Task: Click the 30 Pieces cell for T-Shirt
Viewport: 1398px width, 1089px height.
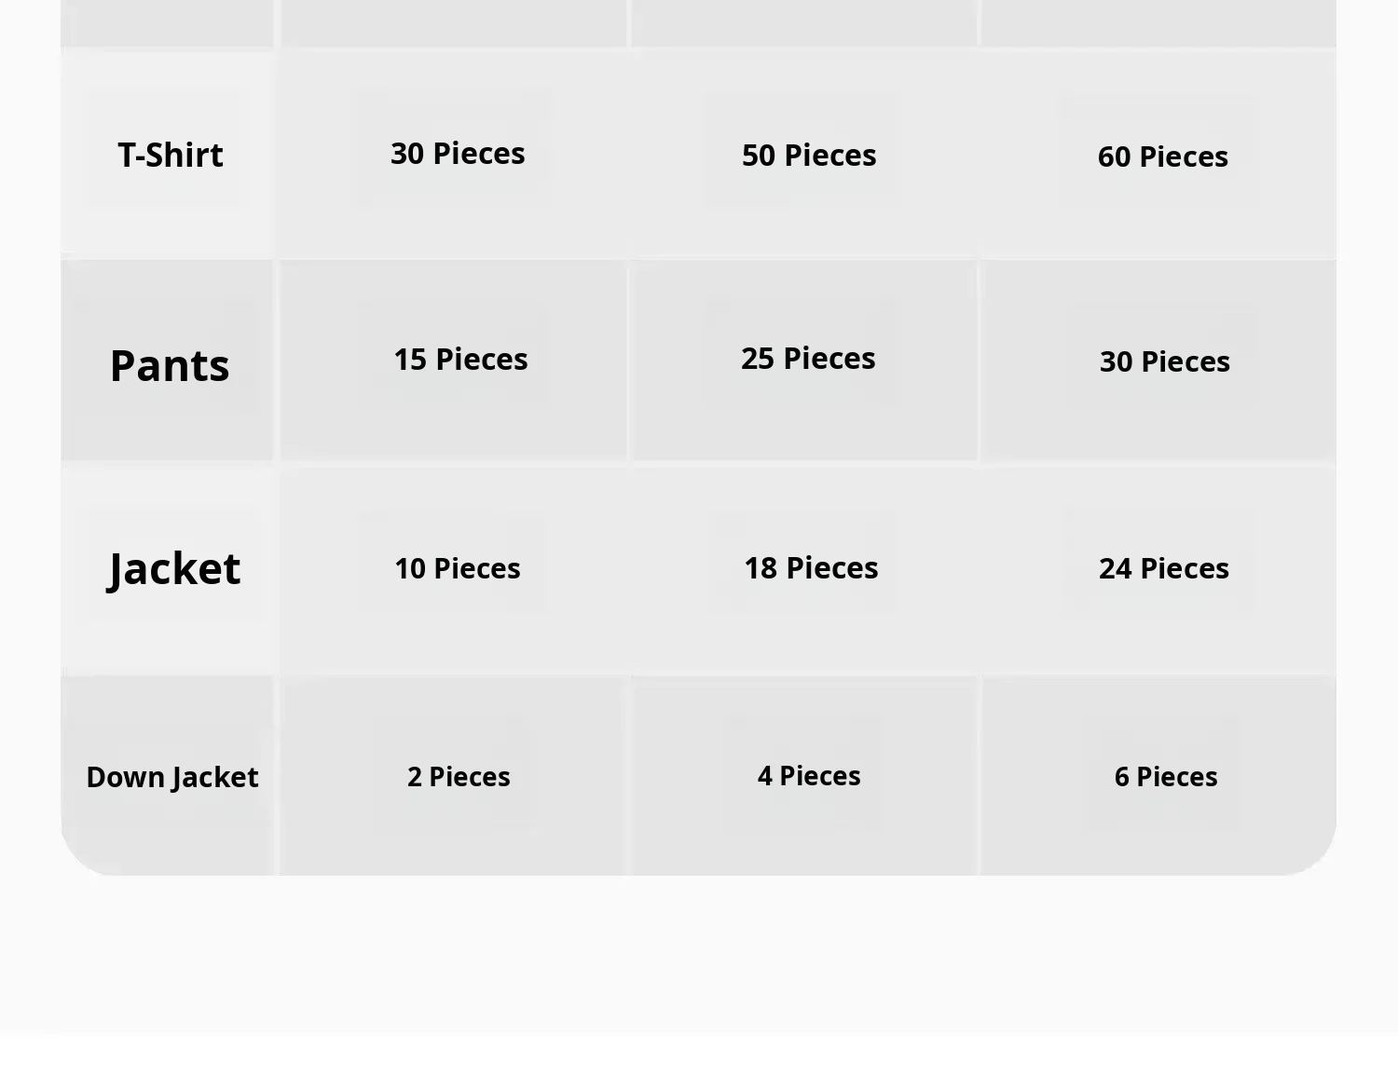Action: pos(458,153)
